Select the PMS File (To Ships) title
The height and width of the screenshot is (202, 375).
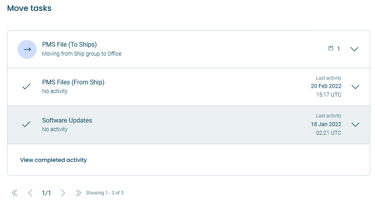[x=69, y=44]
